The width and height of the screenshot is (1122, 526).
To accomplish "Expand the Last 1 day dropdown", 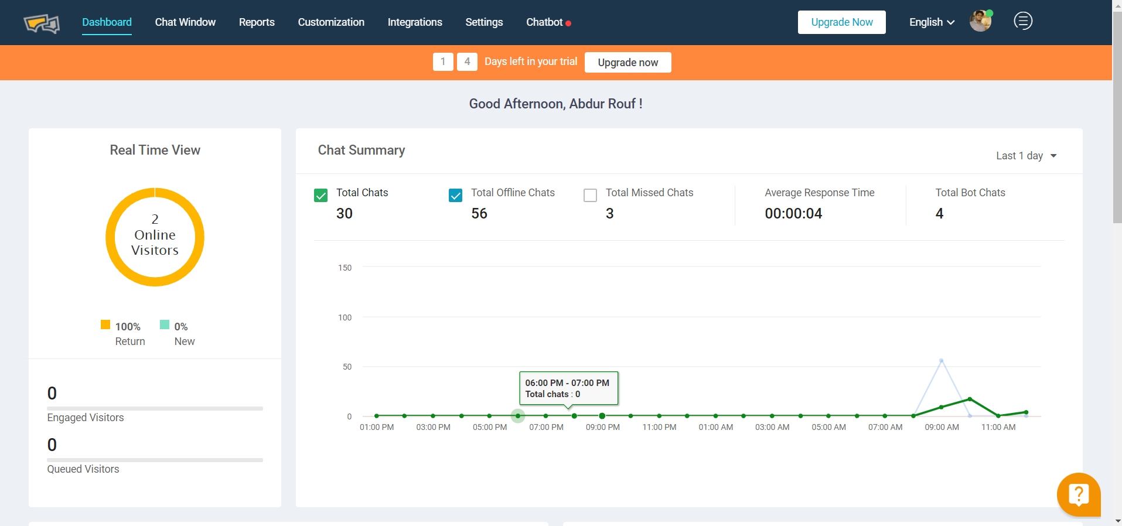I will 1026,156.
